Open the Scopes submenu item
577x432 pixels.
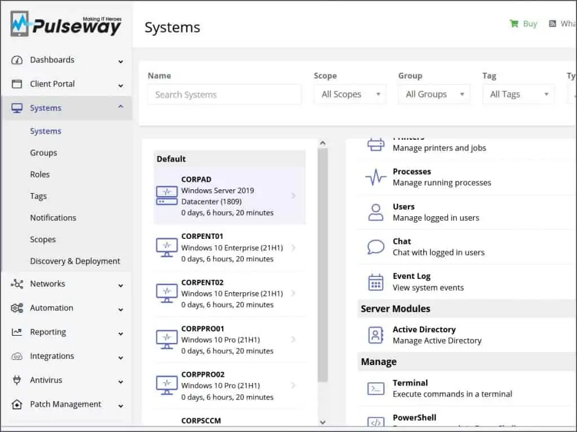[43, 239]
